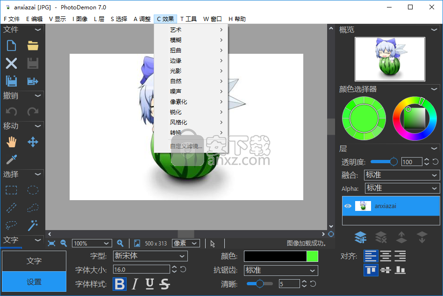Open the 抗锯齿 antialiasing dropdown
Image resolution: width=443 pixels, height=296 pixels.
pyautogui.click(x=281, y=270)
